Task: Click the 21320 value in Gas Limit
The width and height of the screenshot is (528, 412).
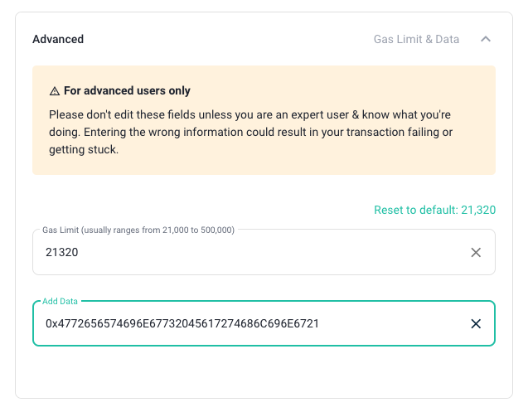Action: [x=62, y=252]
